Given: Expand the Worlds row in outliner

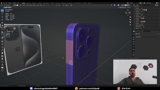Looking at the screenshot, I should [x=135, y=28].
